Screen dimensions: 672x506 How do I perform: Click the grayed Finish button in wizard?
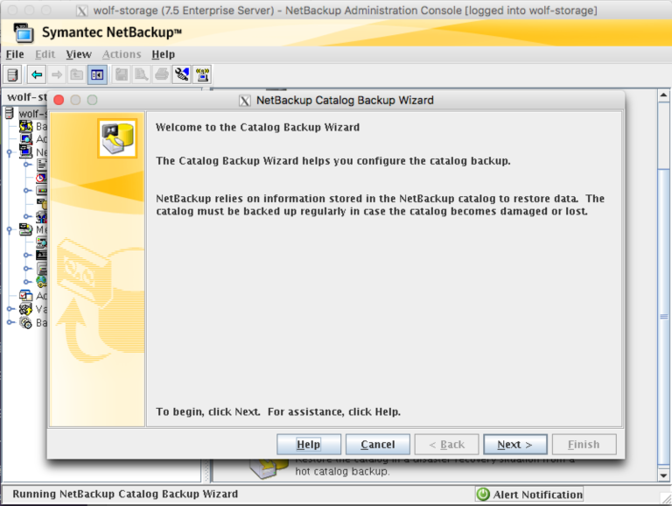[x=584, y=444]
